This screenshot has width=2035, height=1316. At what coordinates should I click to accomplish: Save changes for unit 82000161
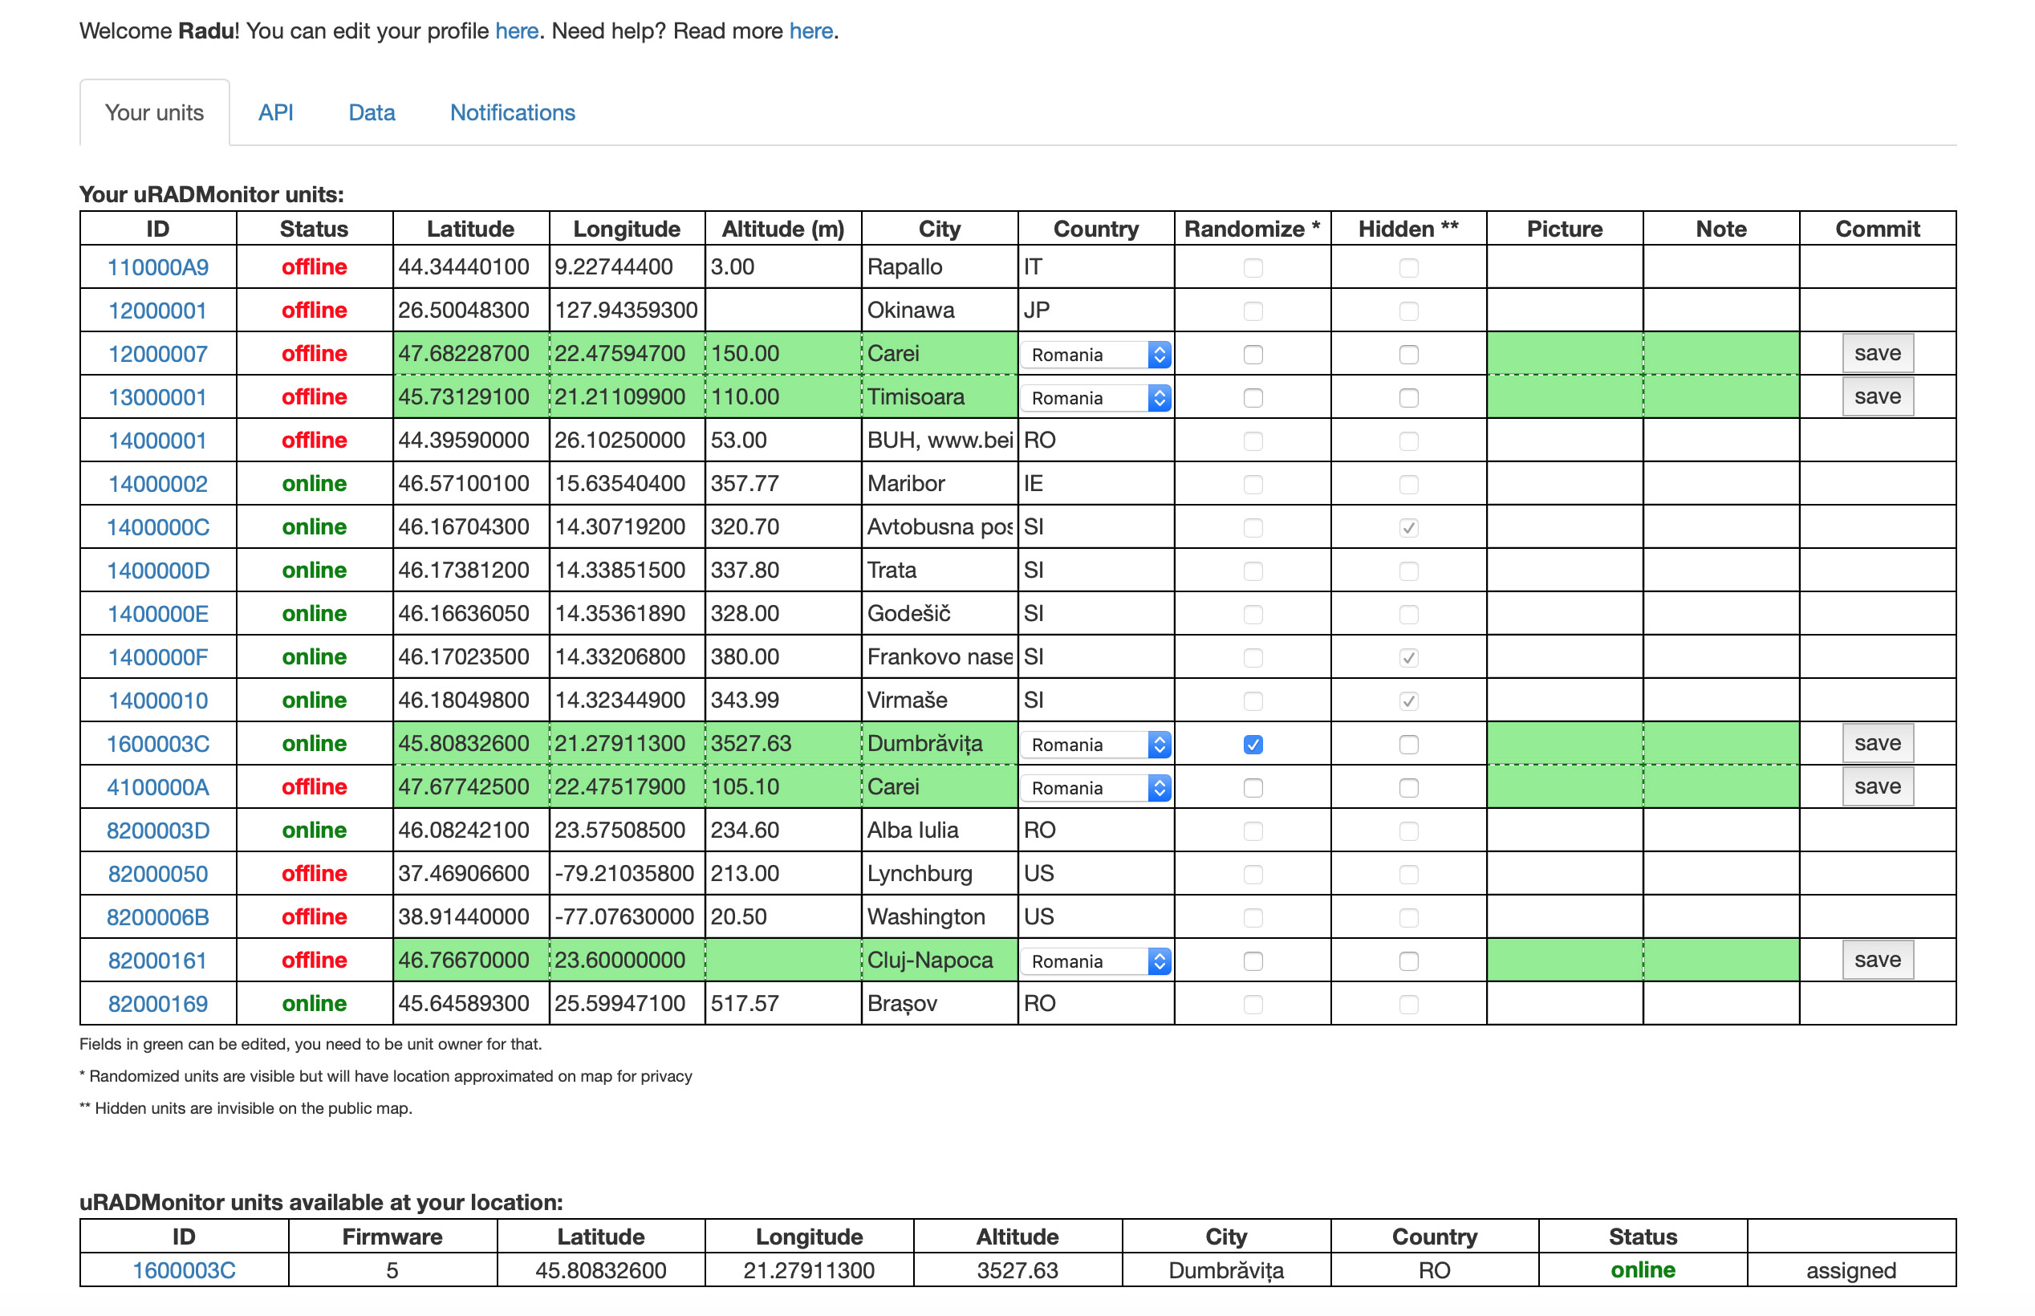[1877, 961]
